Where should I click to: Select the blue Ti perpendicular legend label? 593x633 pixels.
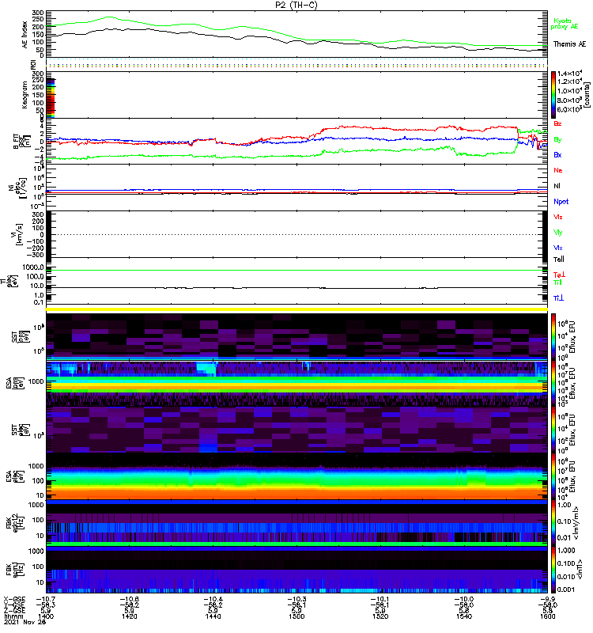click(558, 298)
